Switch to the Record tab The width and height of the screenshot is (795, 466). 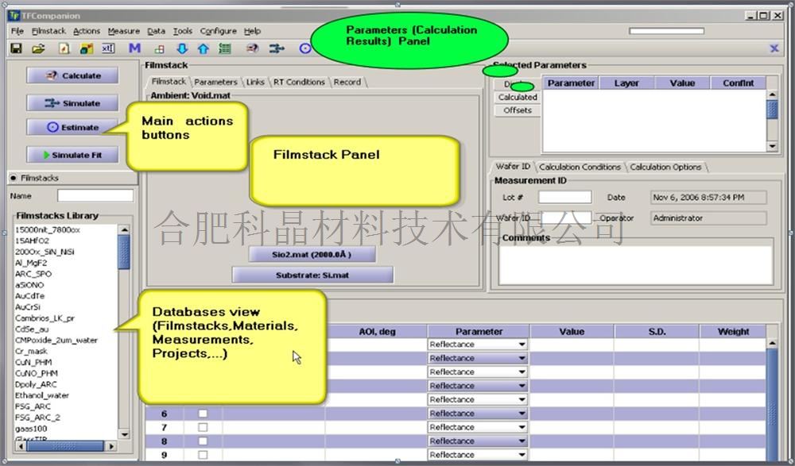point(347,82)
